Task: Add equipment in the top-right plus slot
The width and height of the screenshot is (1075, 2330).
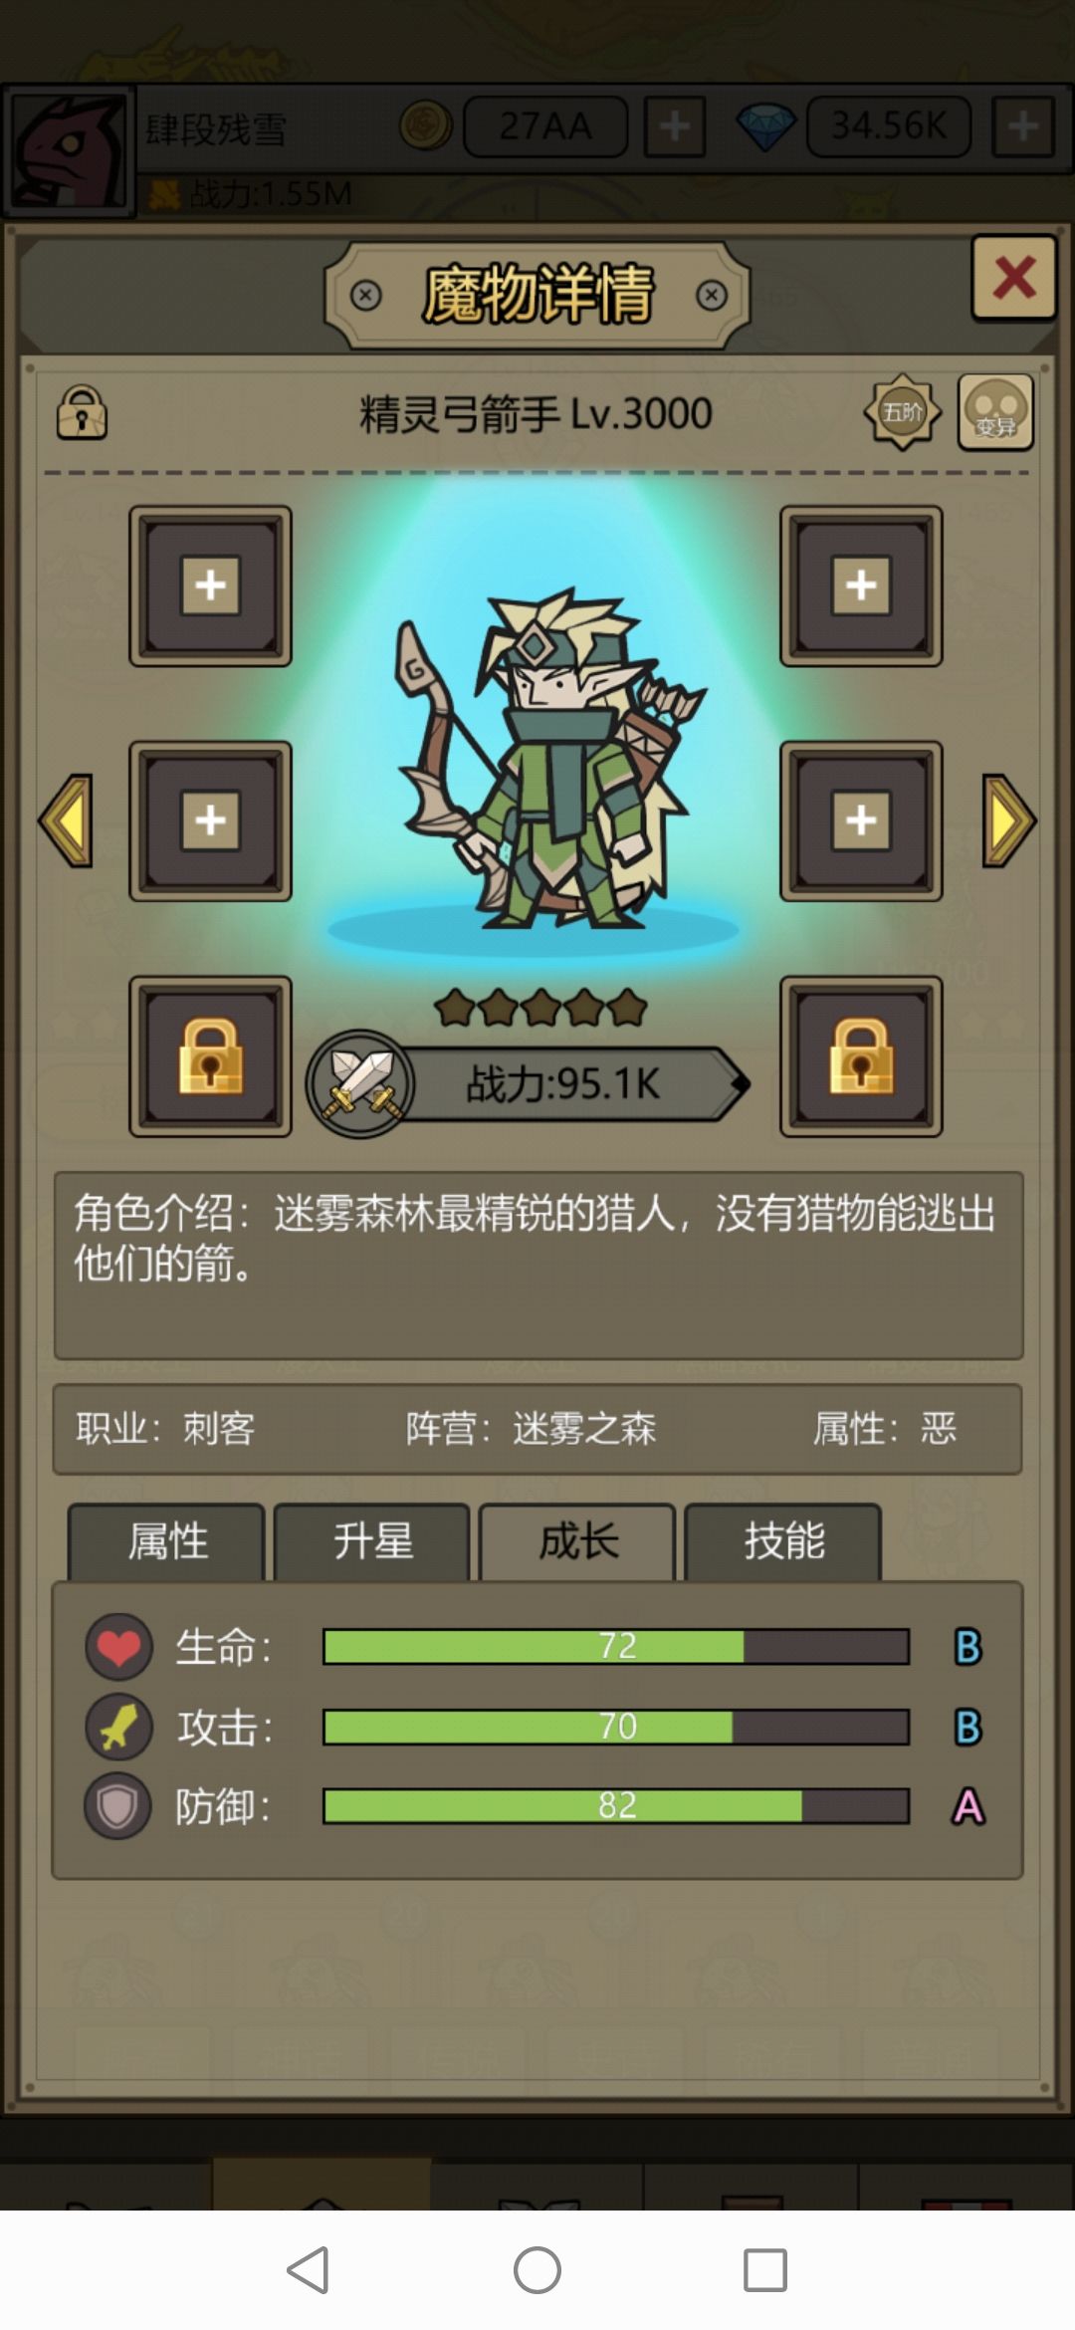Action: click(x=861, y=585)
